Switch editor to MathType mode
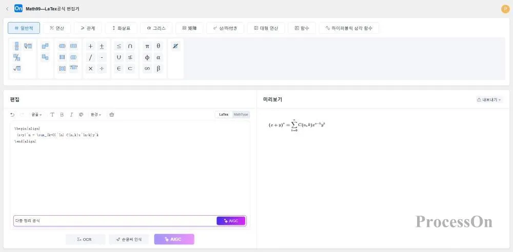The image size is (513, 252). tap(241, 115)
